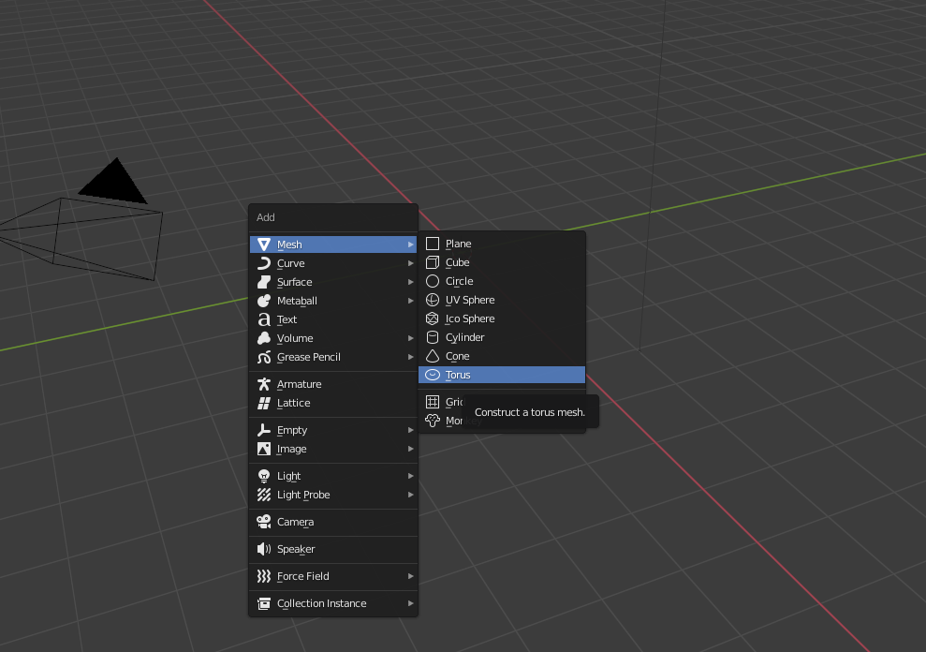Expand the Grease Pencil submenu arrow
This screenshot has width=926, height=652.
click(x=410, y=357)
